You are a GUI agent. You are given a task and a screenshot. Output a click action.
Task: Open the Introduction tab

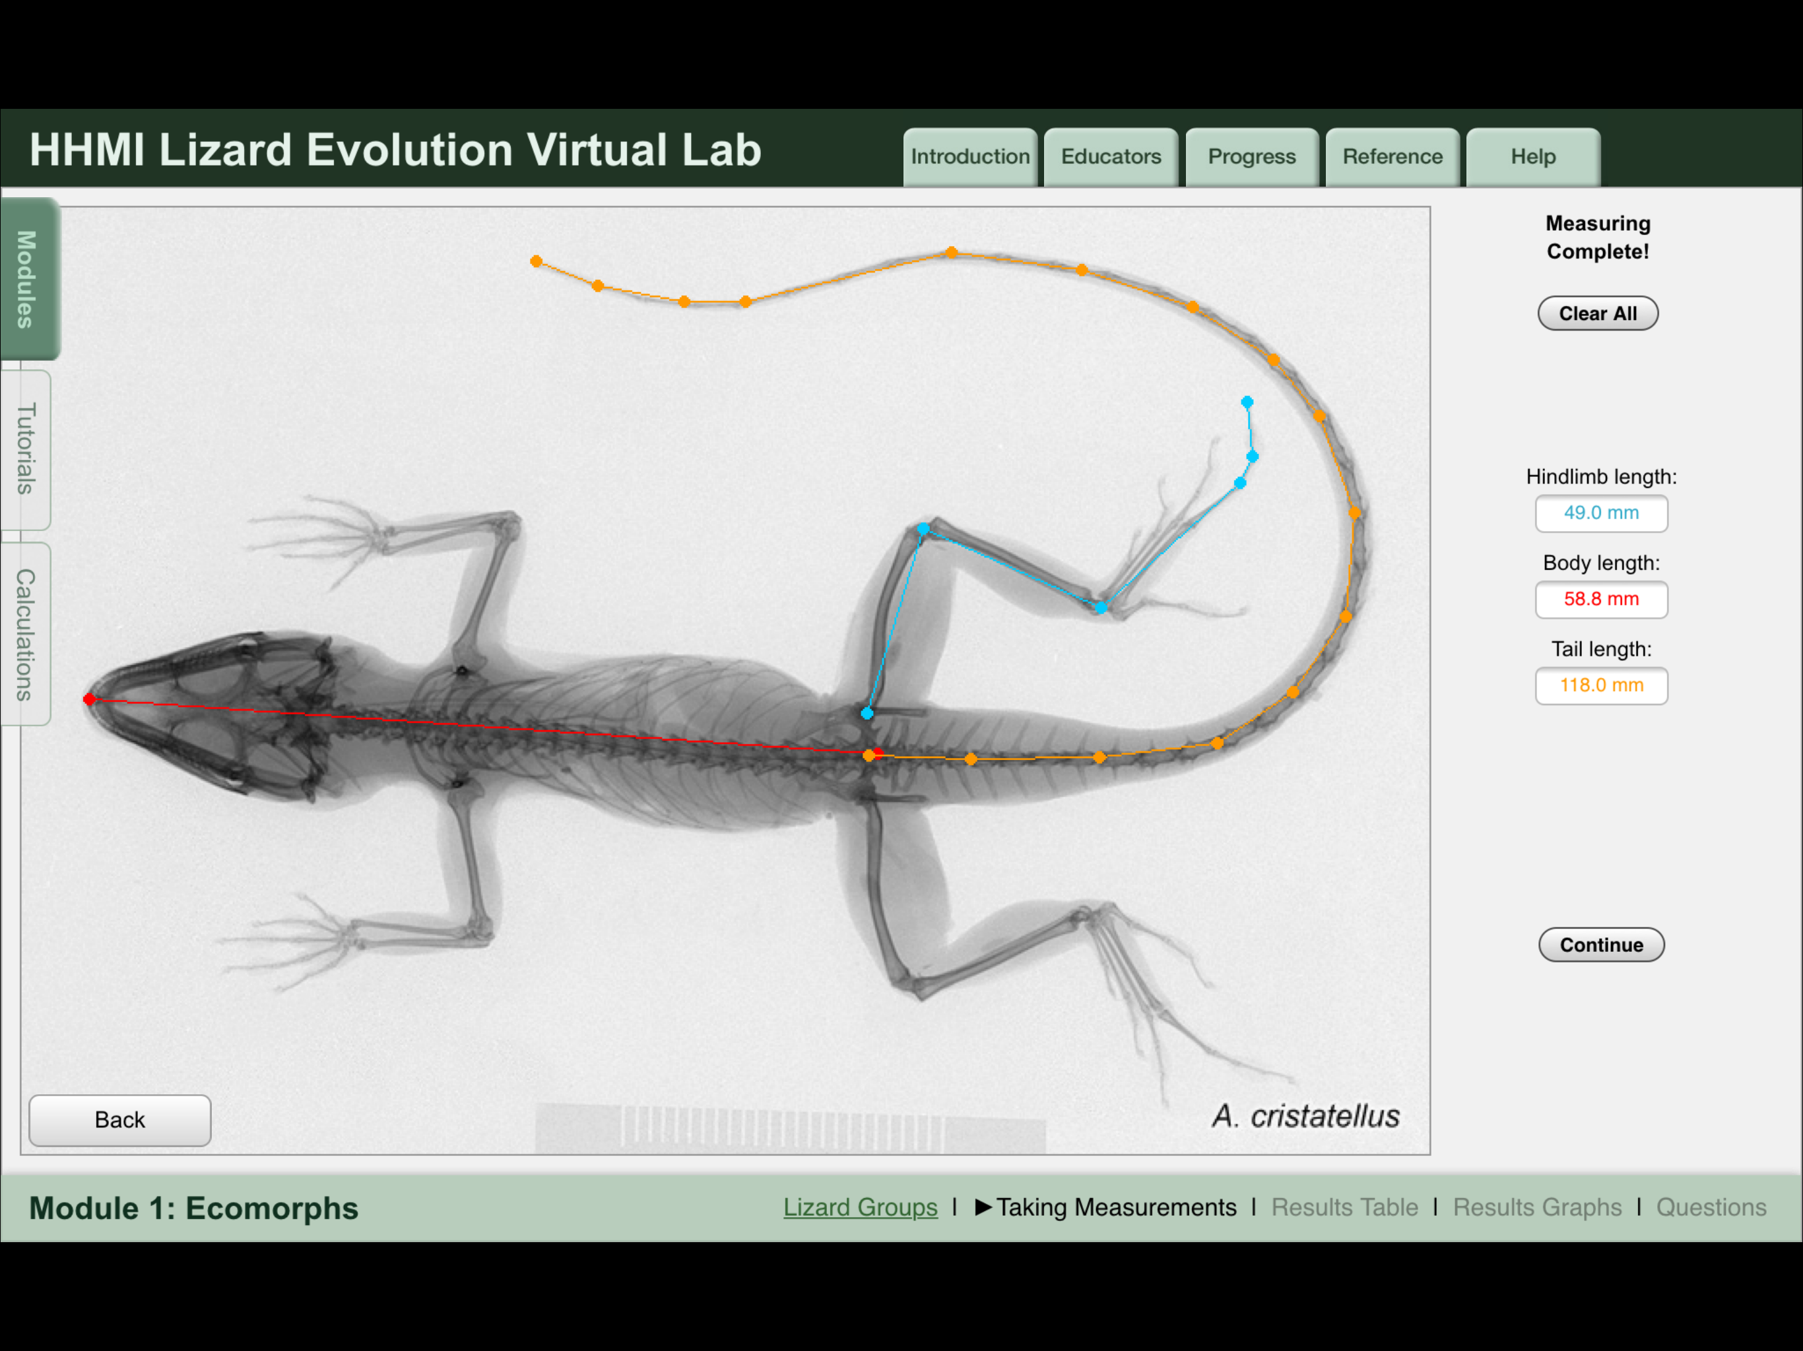point(969,156)
